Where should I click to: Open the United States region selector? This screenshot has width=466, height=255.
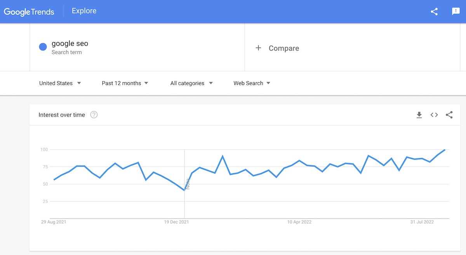pyautogui.click(x=59, y=83)
